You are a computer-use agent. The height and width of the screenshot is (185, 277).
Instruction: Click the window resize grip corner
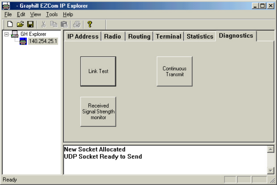click(x=272, y=180)
